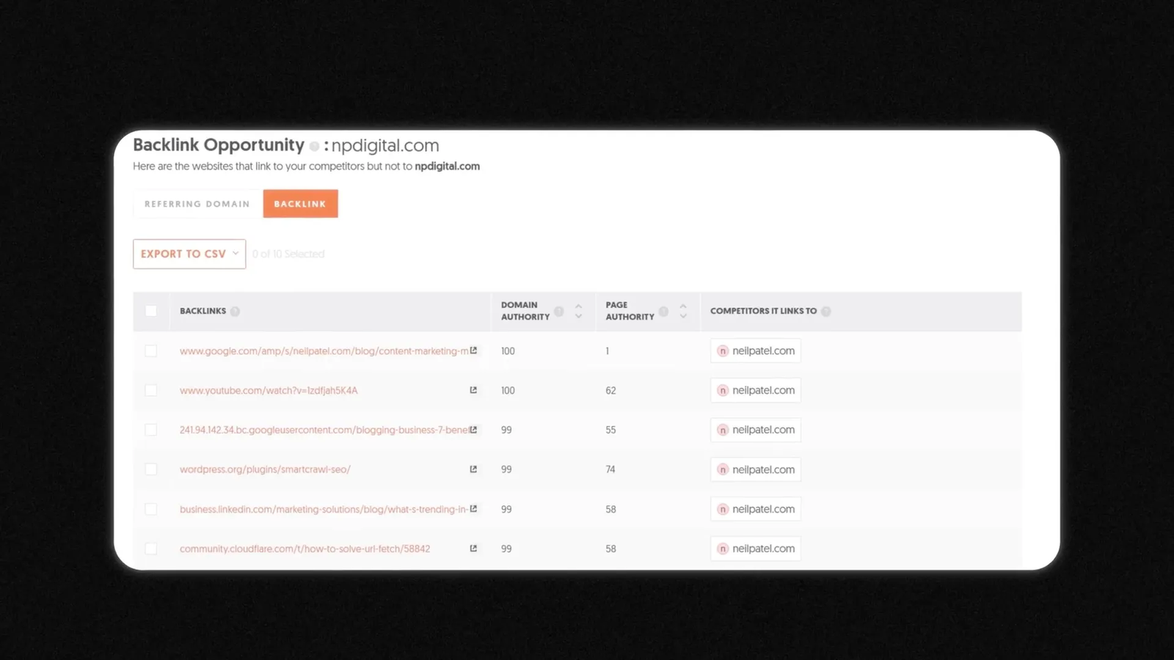1174x660 pixels.
Task: Click info icon next to Backlink Opportunity title
Action: click(x=314, y=146)
